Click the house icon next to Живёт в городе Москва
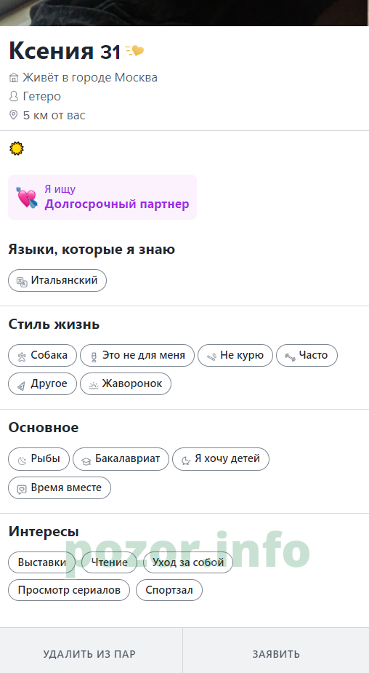The height and width of the screenshot is (673, 369). click(14, 78)
